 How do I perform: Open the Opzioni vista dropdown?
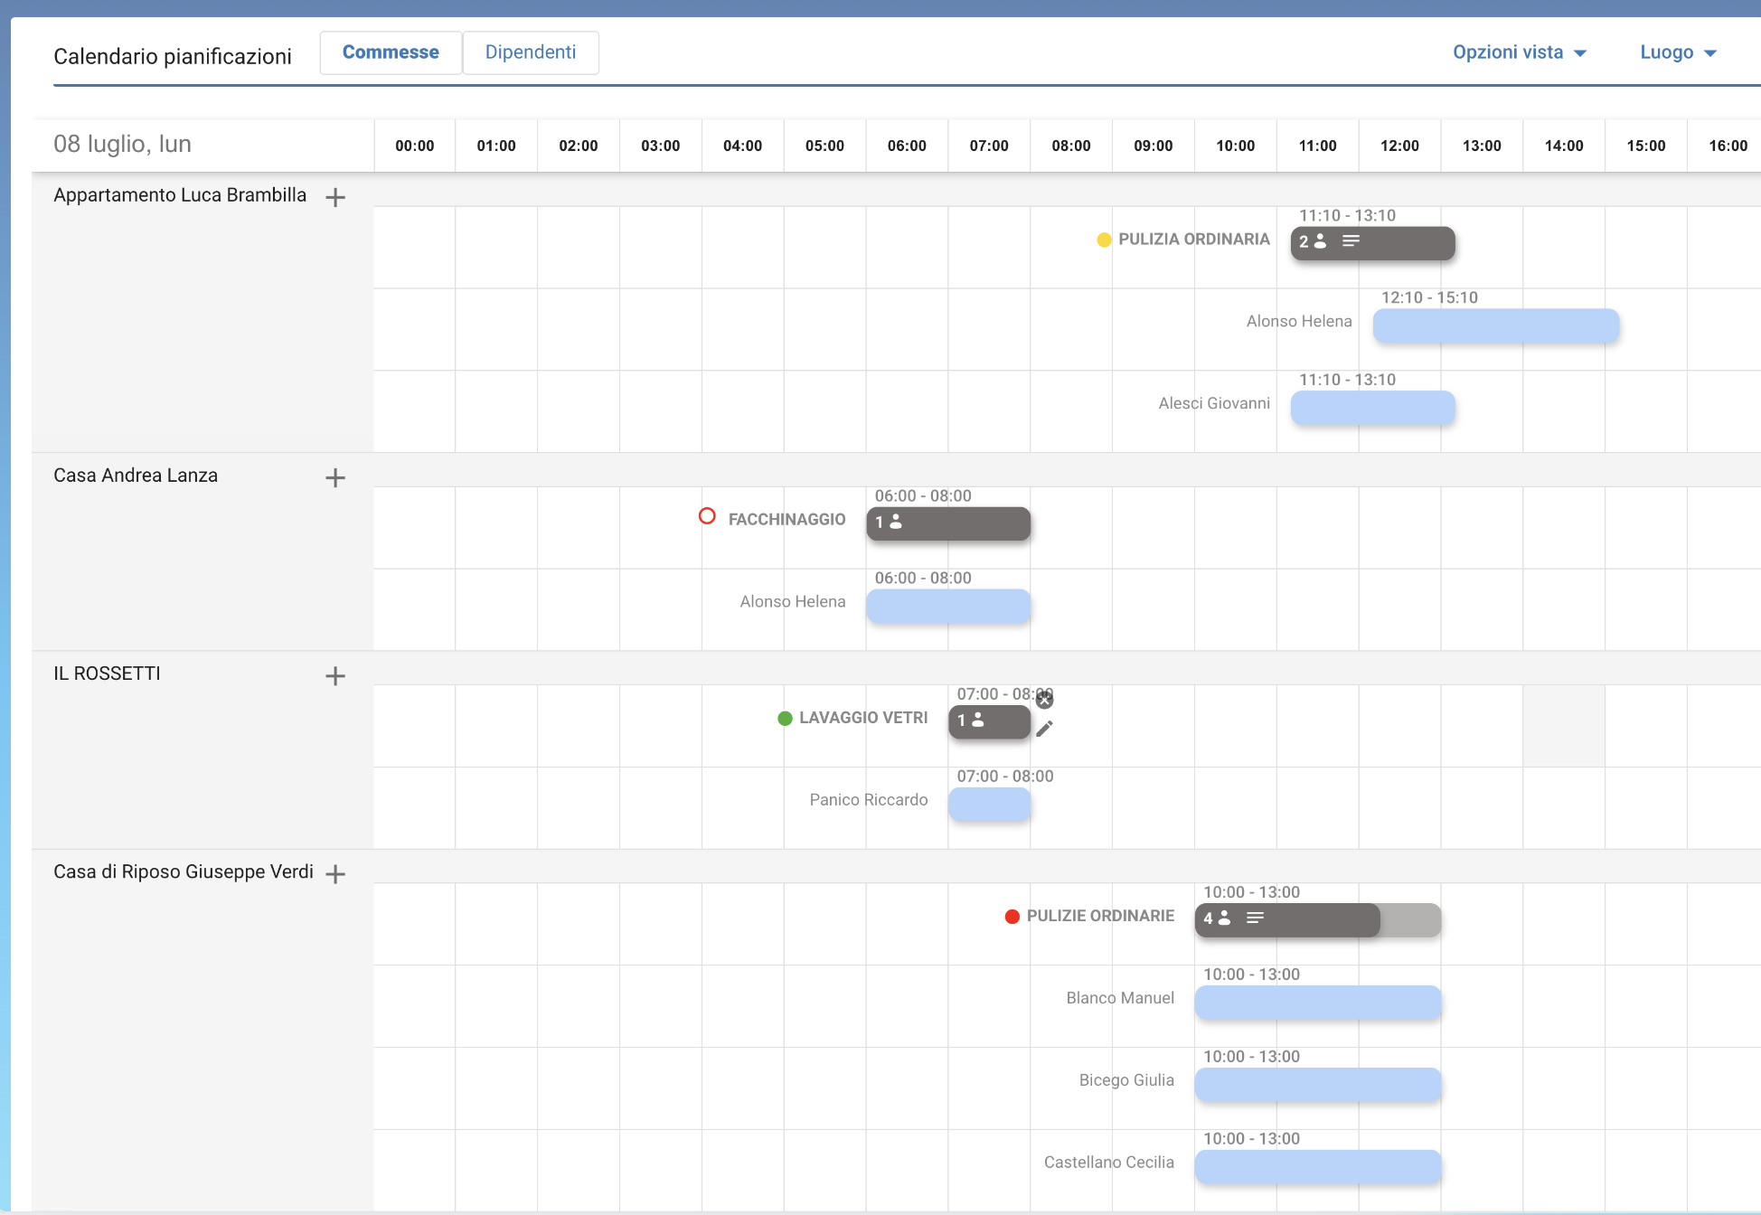tap(1520, 52)
